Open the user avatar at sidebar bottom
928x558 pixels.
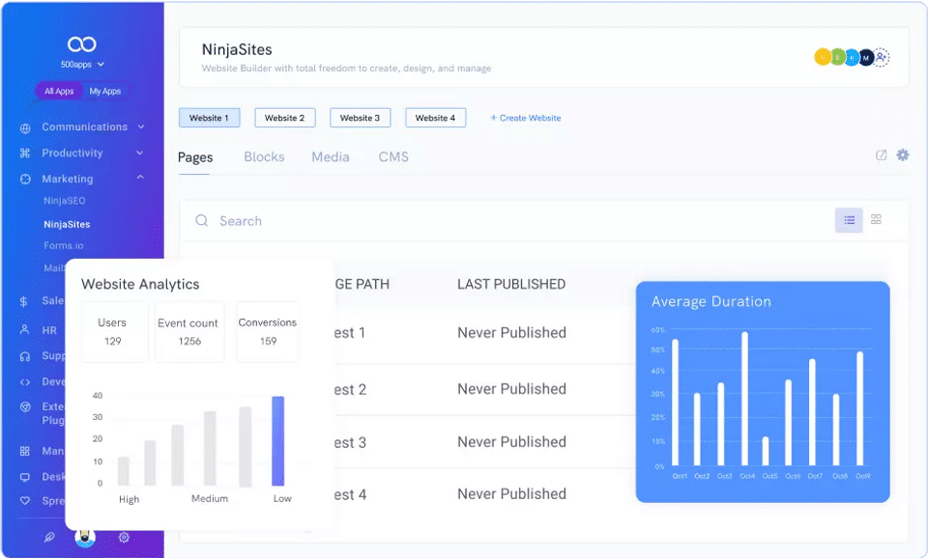coord(85,538)
